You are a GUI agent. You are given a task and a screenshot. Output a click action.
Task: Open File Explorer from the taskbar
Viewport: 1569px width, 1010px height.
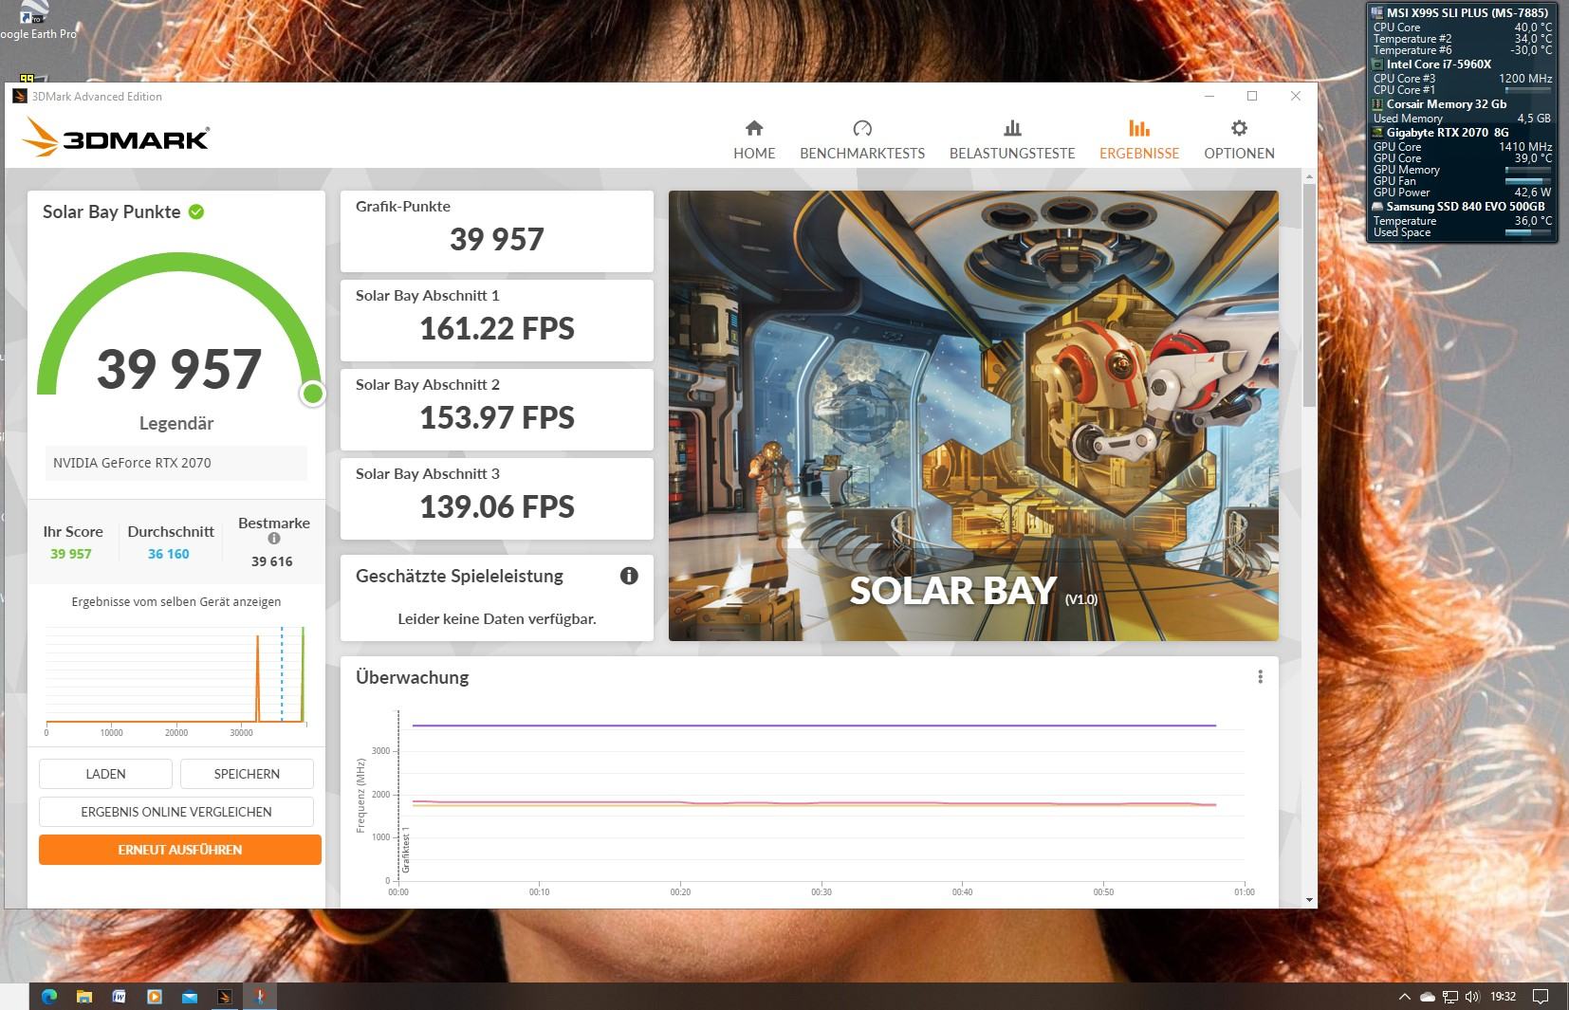(x=84, y=996)
